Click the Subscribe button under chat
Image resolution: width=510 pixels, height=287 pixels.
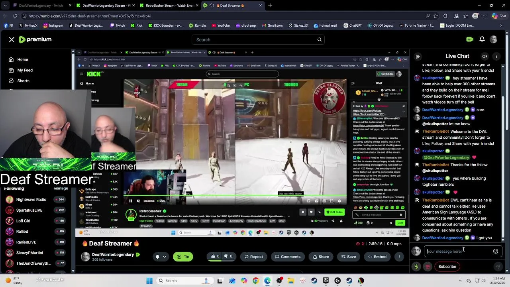(x=447, y=267)
